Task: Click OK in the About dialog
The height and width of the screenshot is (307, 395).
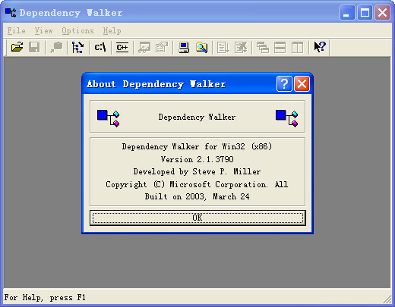Action: click(197, 218)
